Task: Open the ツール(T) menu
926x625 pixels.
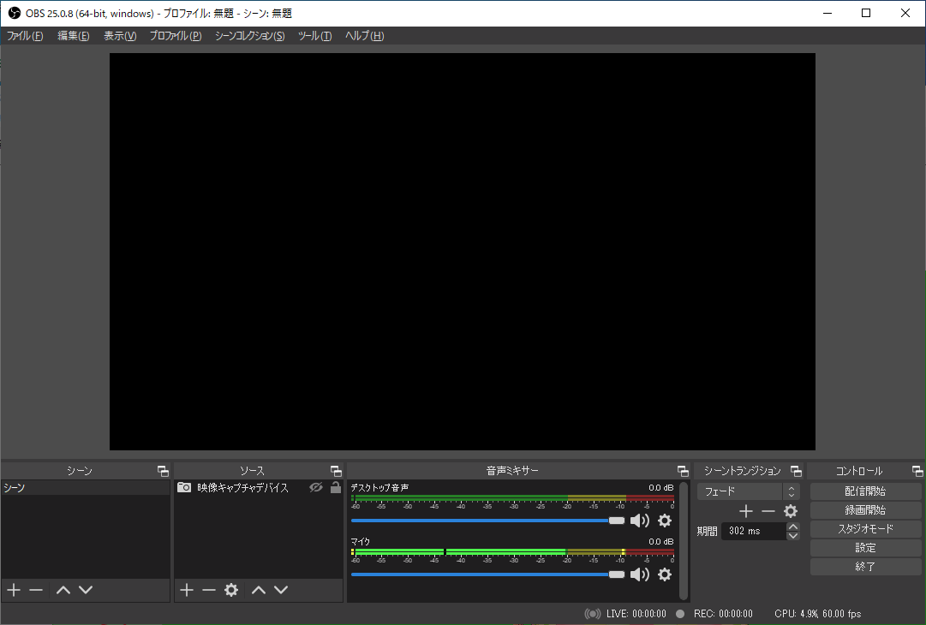Action: [x=314, y=36]
